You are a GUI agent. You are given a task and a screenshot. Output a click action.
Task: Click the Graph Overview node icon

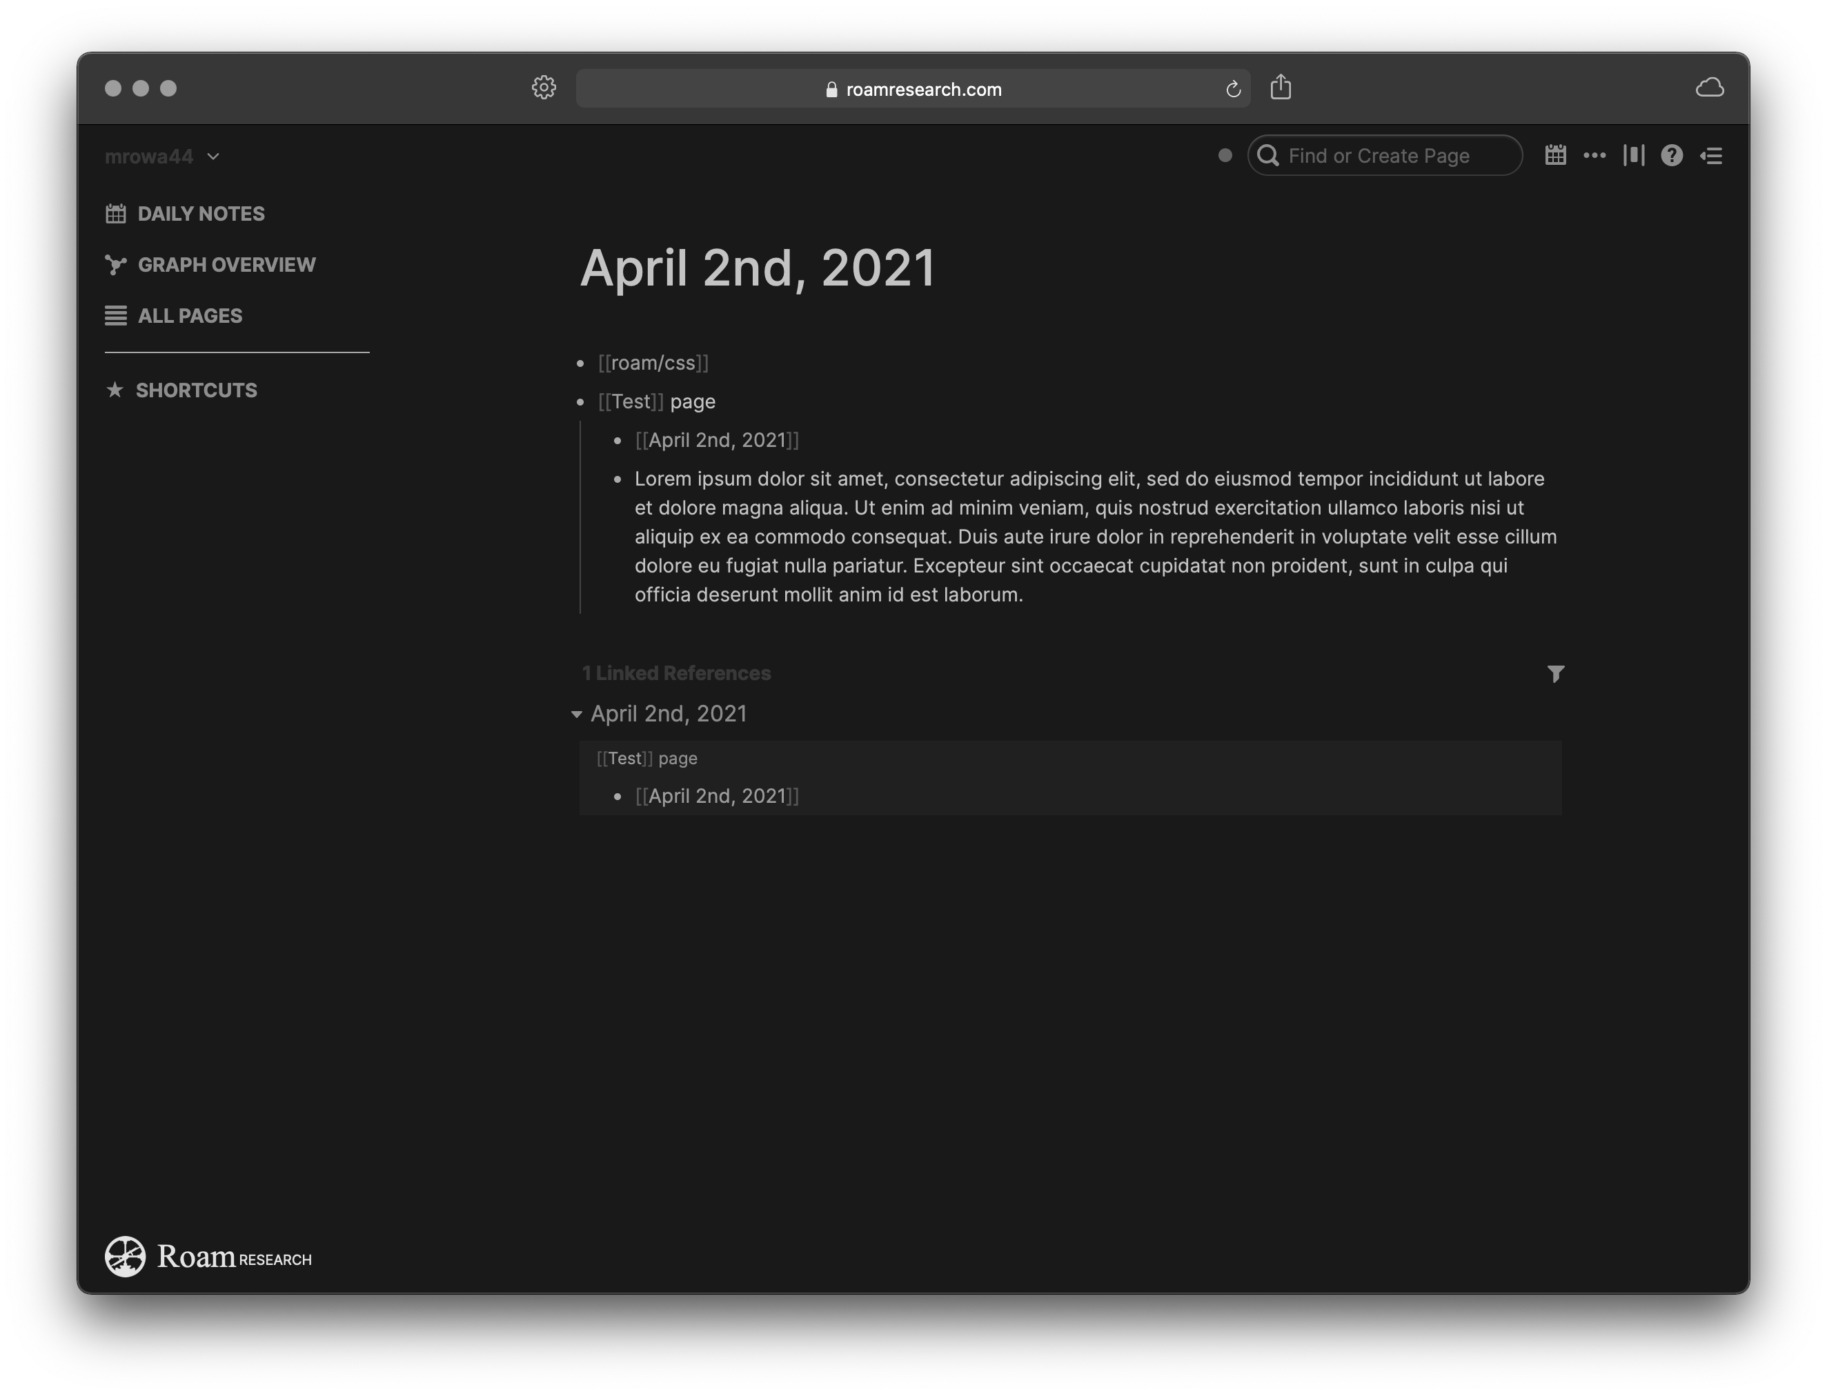(115, 264)
